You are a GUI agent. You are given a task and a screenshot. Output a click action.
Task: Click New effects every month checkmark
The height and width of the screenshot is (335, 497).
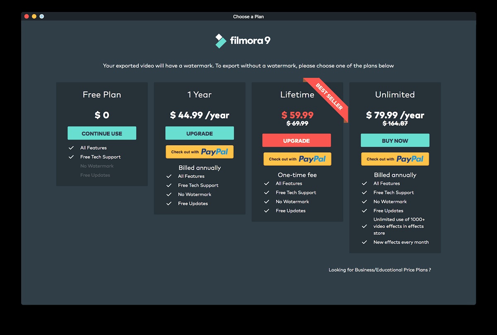click(364, 242)
